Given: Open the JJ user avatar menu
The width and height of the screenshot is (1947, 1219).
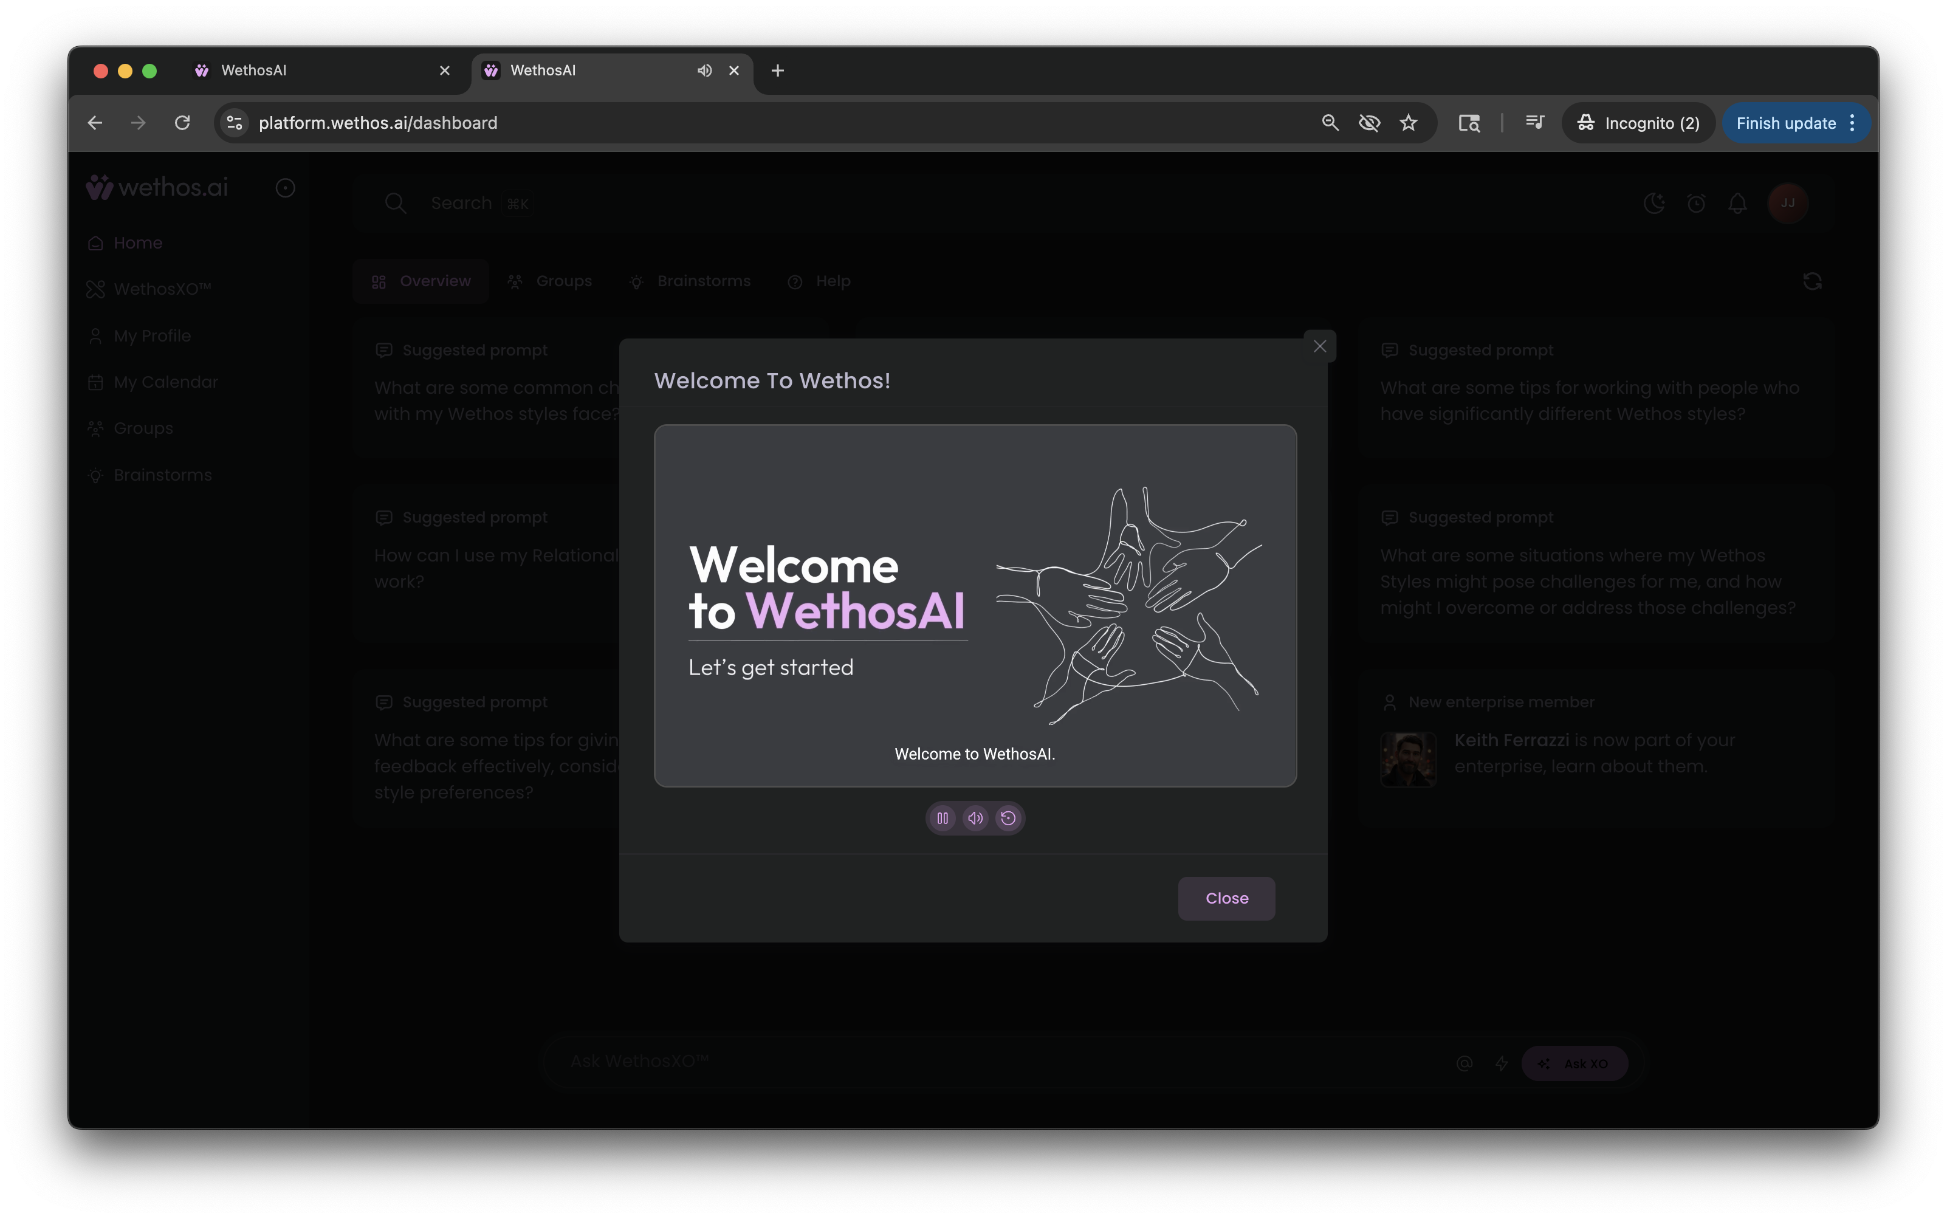Looking at the screenshot, I should pos(1787,203).
